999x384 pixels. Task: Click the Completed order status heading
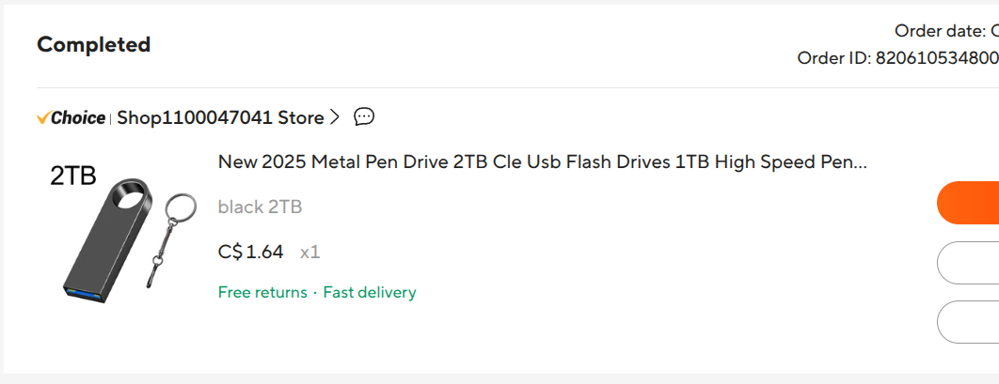94,44
